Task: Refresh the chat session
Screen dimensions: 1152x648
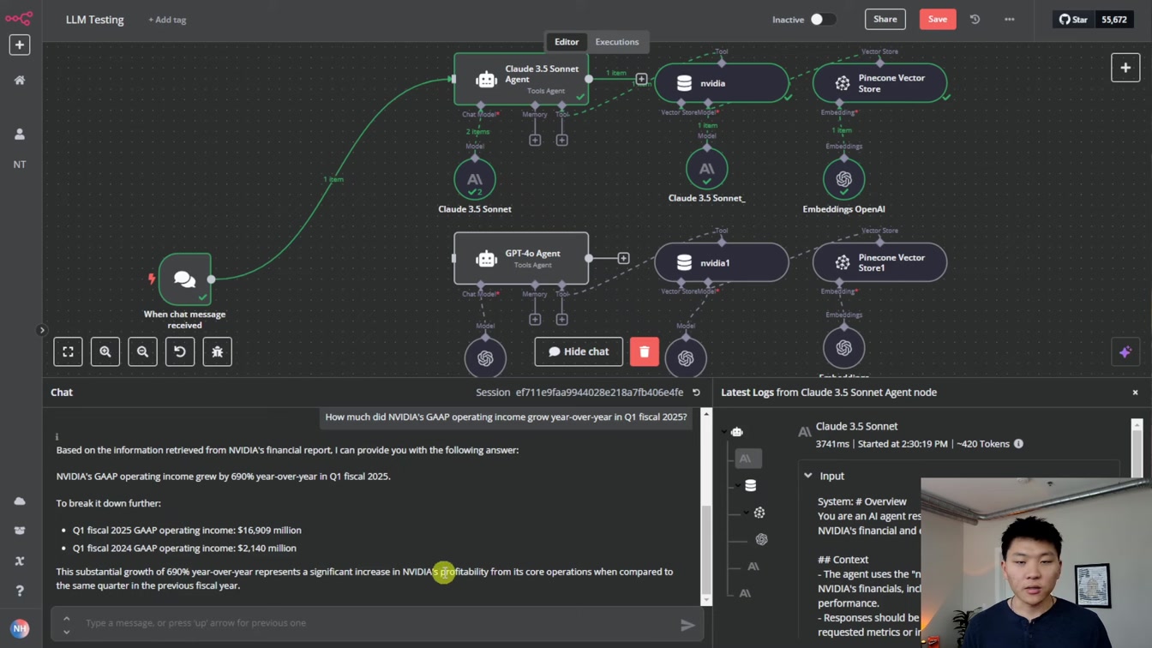Action: pos(696,393)
